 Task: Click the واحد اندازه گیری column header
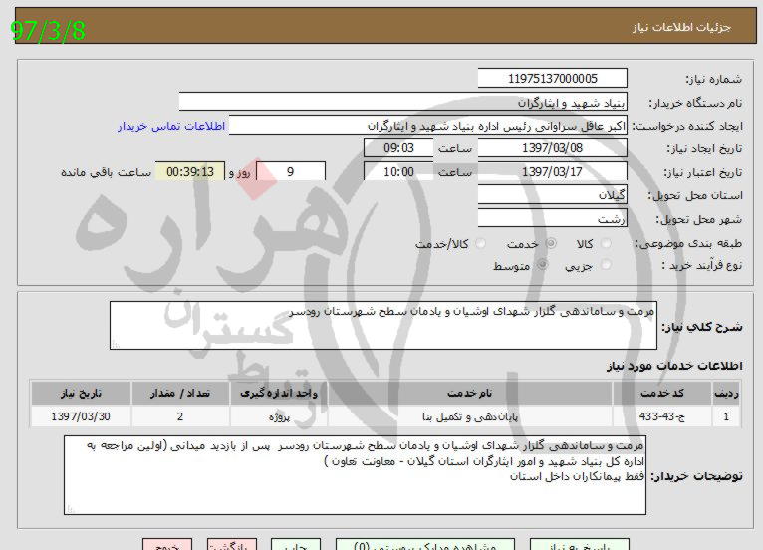(279, 394)
